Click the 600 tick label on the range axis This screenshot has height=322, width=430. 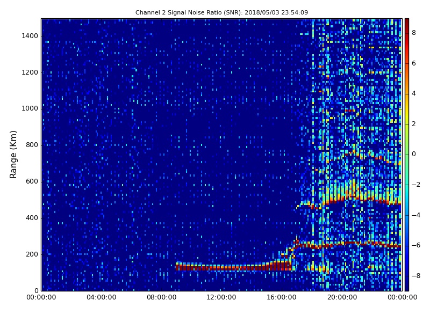32,181
